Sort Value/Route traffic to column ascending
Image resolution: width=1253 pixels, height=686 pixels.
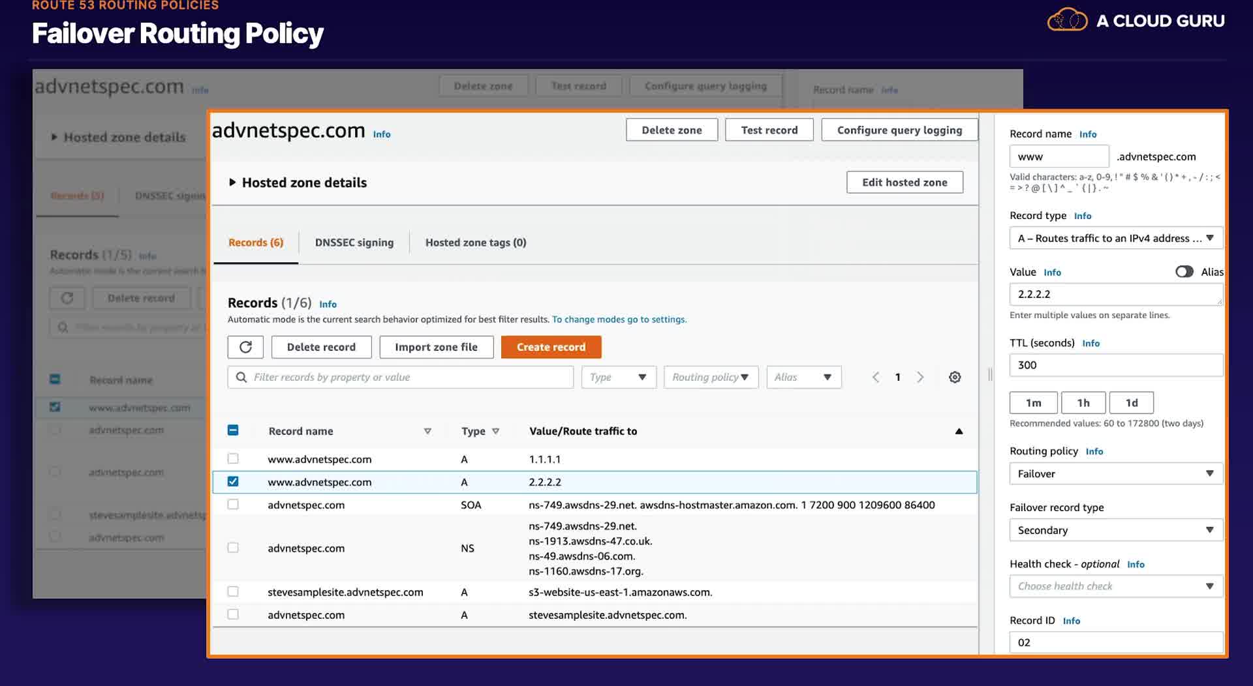click(x=959, y=431)
